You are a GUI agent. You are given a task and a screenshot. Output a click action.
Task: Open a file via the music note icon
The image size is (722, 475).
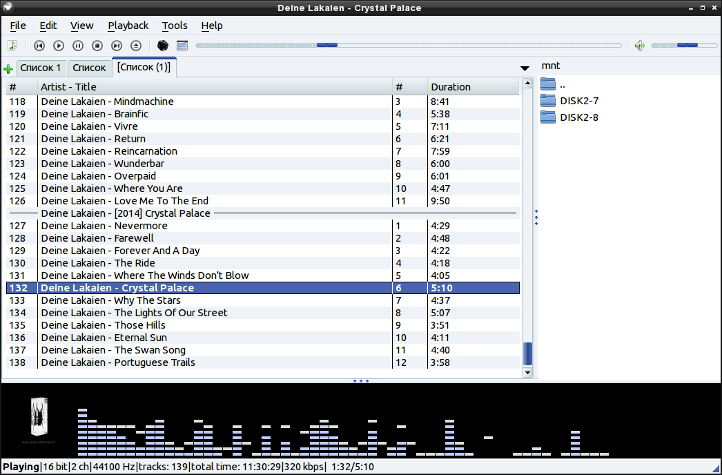(x=12, y=45)
